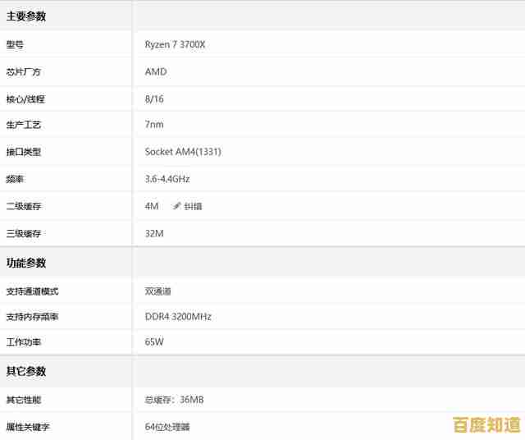Click the 32M L3 cache value
The width and height of the screenshot is (525, 440).
154,233
